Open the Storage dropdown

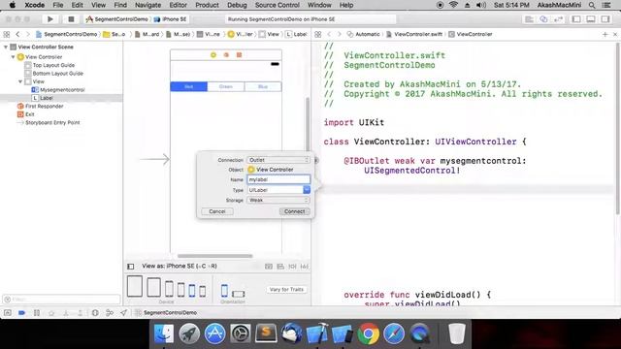coord(278,201)
